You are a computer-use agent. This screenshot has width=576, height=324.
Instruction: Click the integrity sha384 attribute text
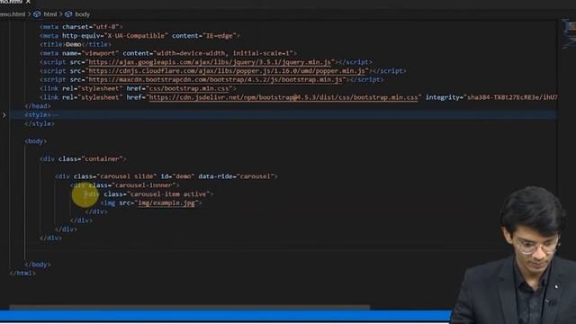[491, 97]
